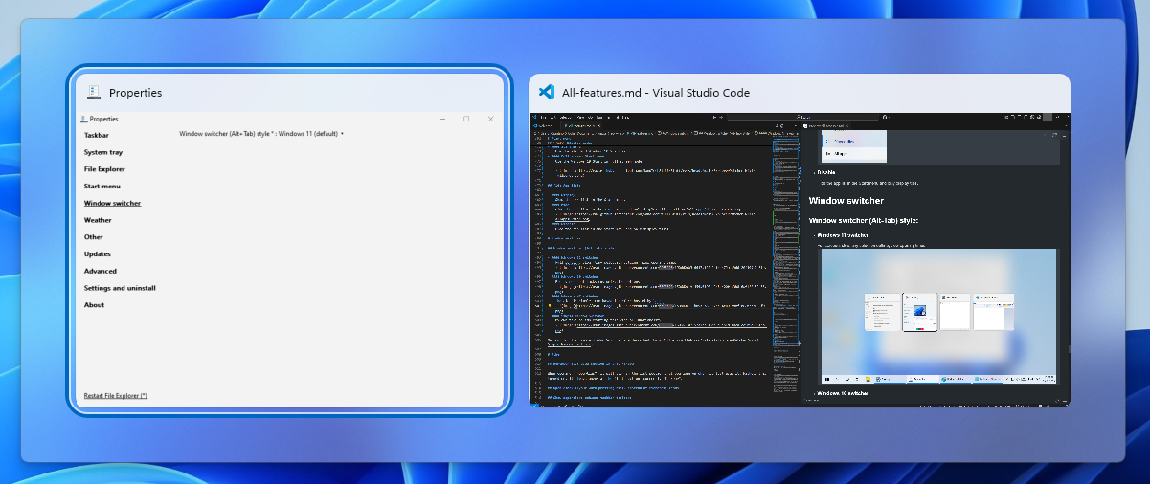1150x484 pixels.
Task: Open the Start menu section in Properties
Action: coord(101,186)
